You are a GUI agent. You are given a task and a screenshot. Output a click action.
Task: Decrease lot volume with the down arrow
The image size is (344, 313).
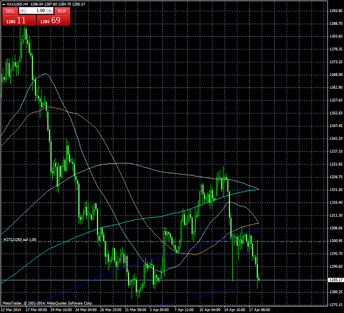pyautogui.click(x=23, y=10)
